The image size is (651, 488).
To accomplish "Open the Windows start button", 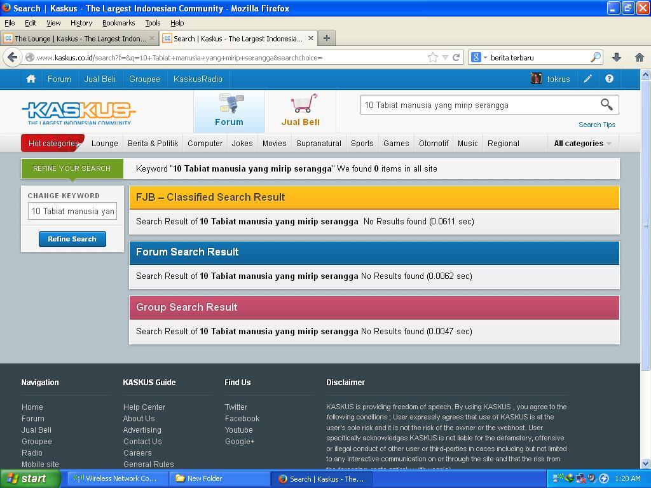I will coord(30,478).
